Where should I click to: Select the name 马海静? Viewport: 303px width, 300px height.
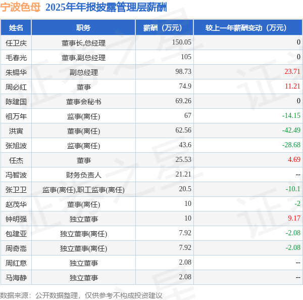point(16,278)
